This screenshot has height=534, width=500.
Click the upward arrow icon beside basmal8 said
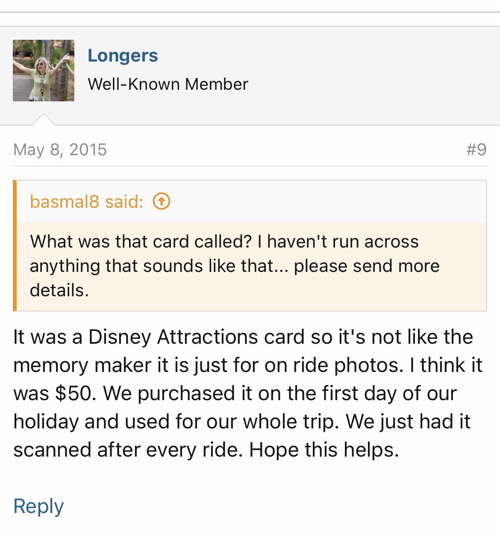click(162, 201)
